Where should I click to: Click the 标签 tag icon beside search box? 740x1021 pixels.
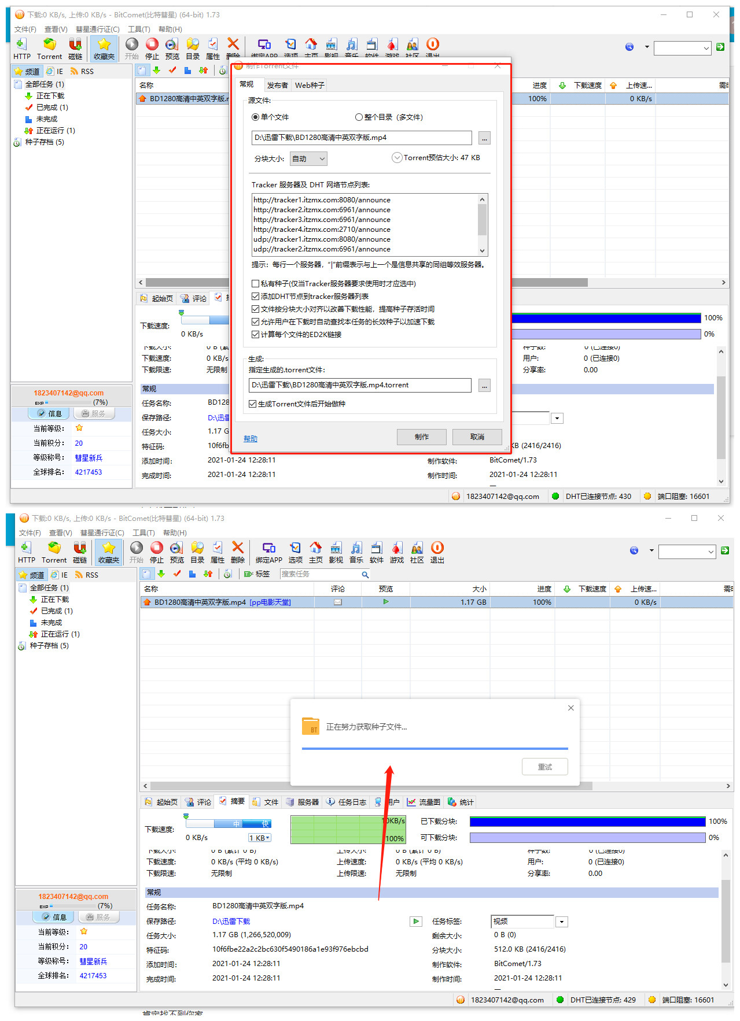click(x=256, y=574)
